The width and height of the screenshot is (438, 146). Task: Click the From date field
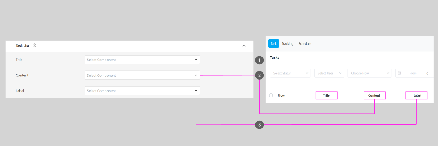413,73
